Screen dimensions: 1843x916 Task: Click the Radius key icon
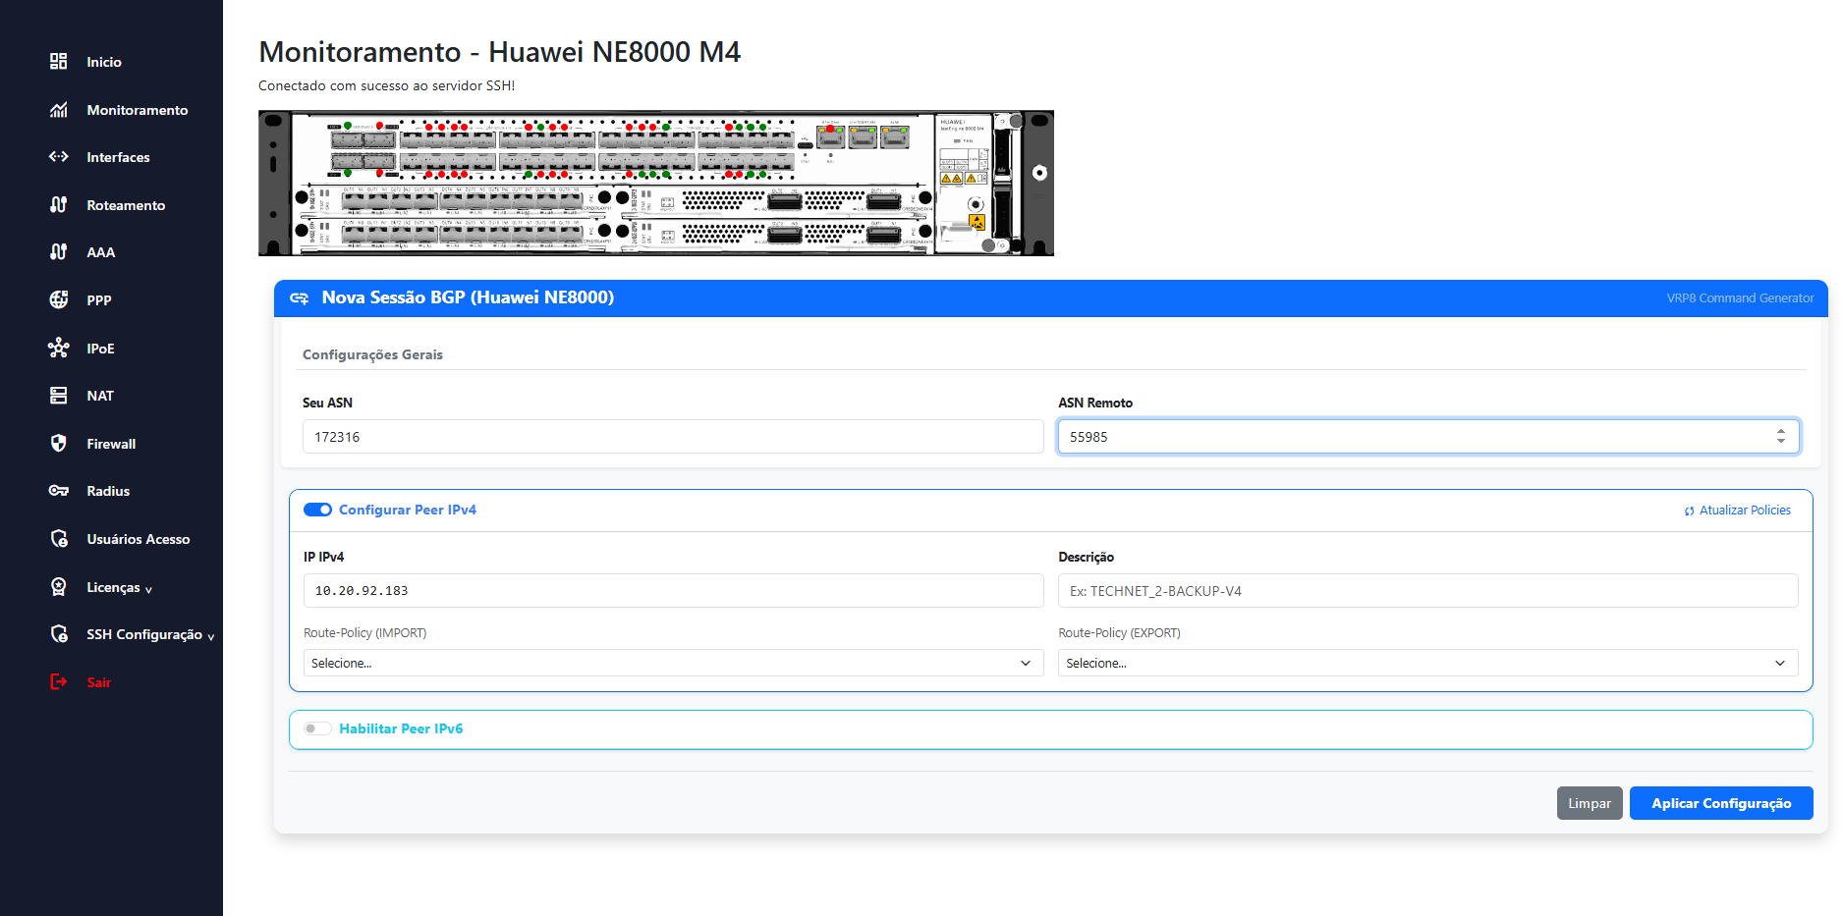pyautogui.click(x=59, y=491)
